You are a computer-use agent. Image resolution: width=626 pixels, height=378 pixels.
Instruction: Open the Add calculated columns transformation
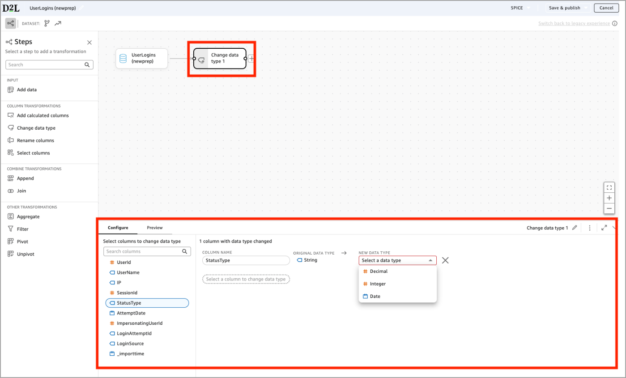click(42, 115)
